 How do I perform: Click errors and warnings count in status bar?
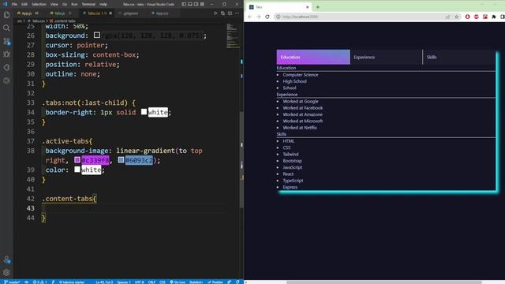pos(39,282)
